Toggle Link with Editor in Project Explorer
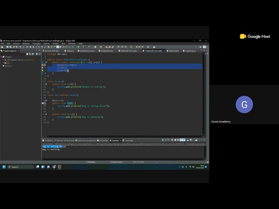The width and height of the screenshot is (279, 209). pyautogui.click(x=30, y=54)
